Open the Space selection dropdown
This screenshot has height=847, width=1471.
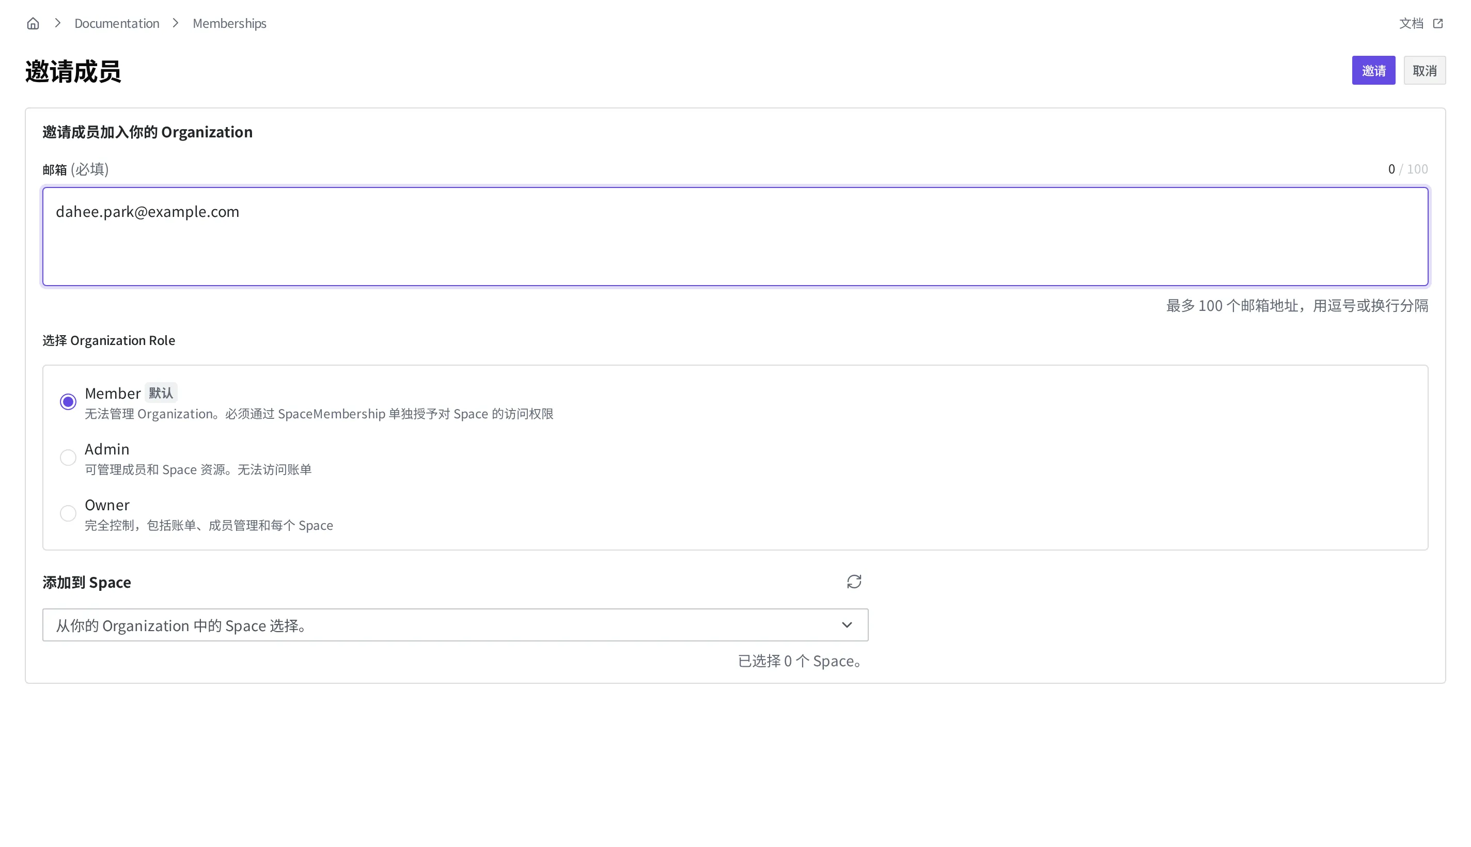[455, 625]
